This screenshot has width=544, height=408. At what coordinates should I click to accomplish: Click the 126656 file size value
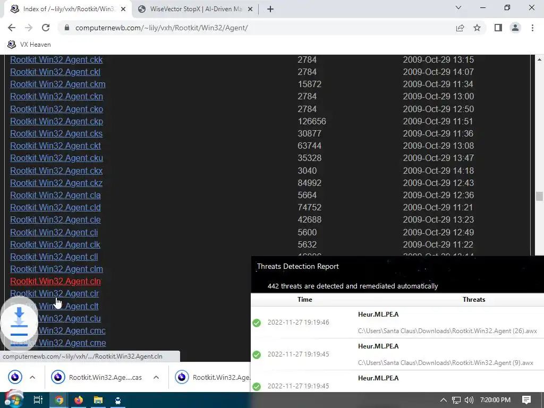coord(311,121)
